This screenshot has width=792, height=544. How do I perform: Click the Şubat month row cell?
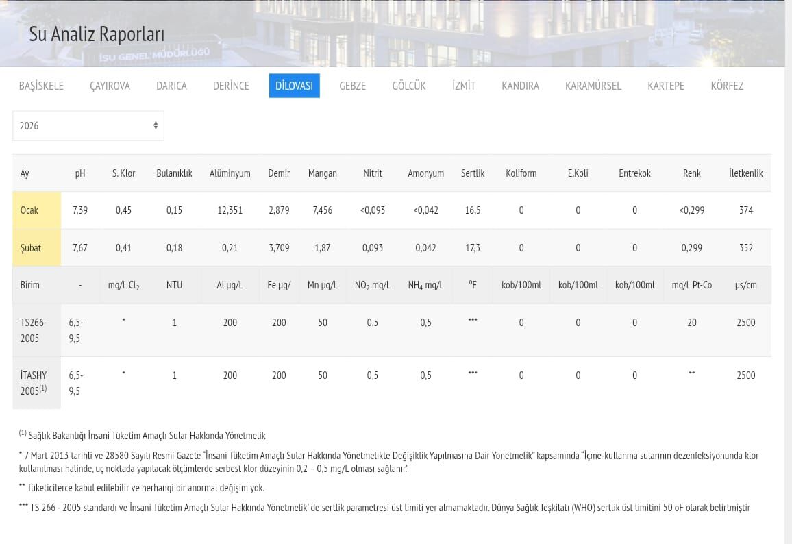pyautogui.click(x=31, y=248)
